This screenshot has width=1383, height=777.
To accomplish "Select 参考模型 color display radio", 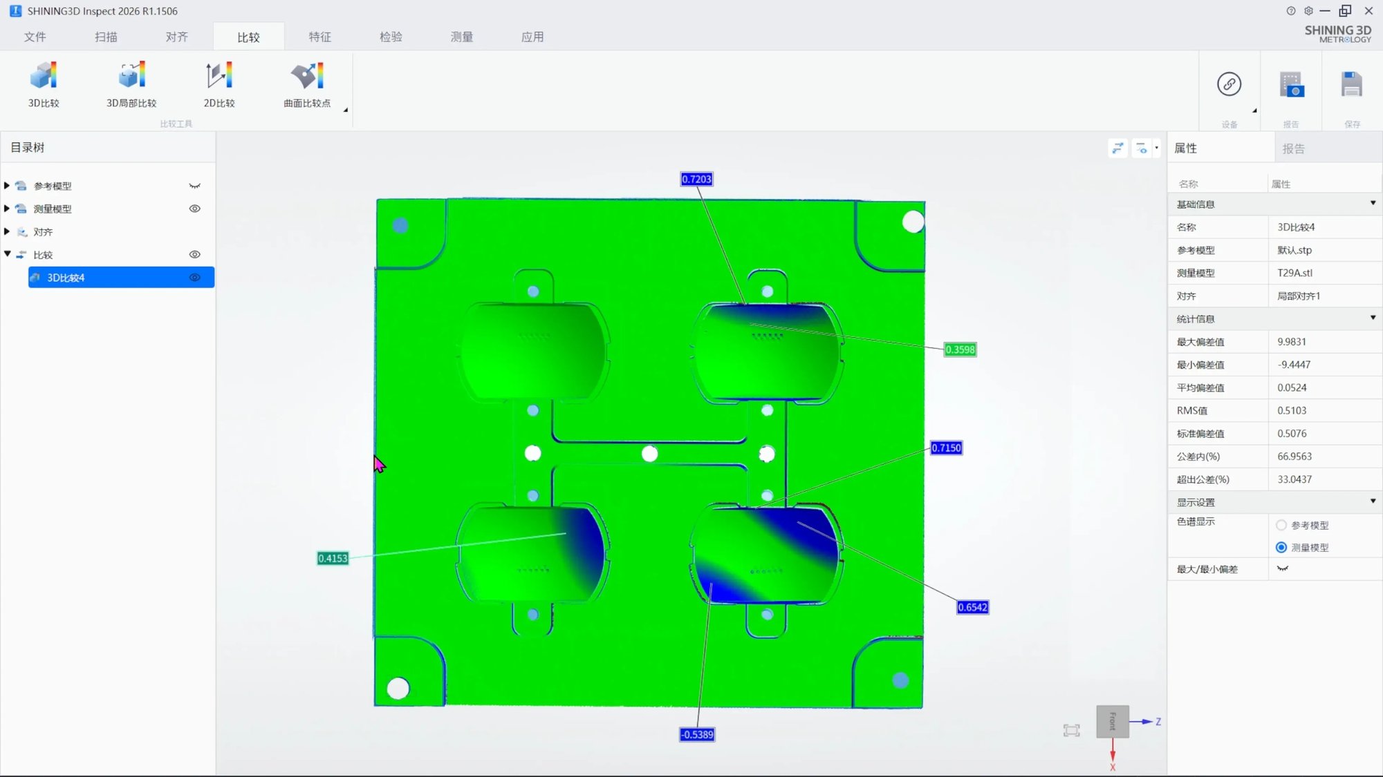I will [x=1281, y=525].
